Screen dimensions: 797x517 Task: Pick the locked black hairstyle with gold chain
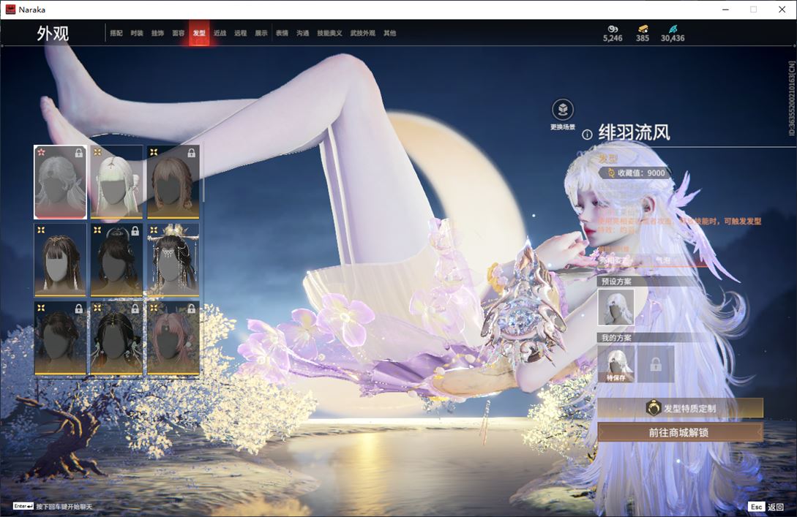point(116,339)
